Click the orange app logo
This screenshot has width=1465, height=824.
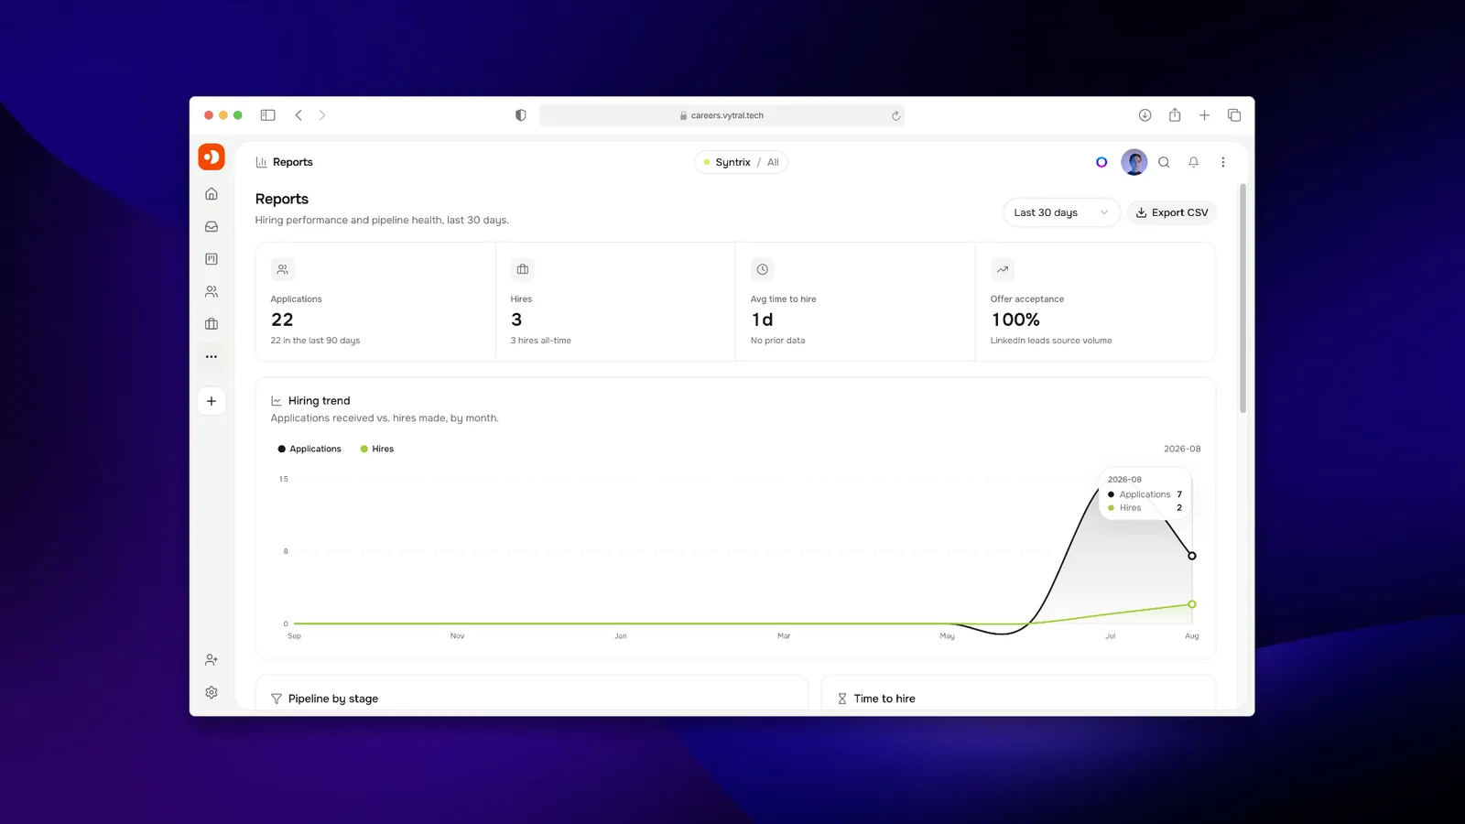pos(212,157)
